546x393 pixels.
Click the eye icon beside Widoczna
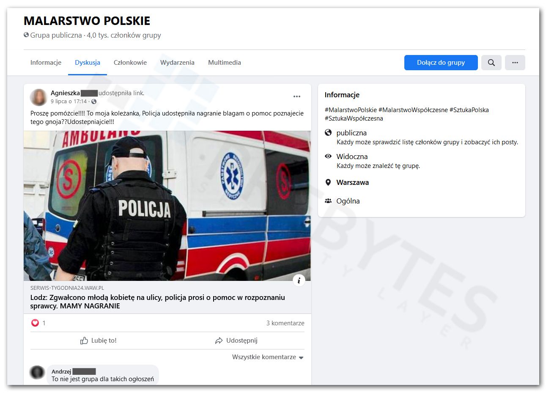point(328,156)
